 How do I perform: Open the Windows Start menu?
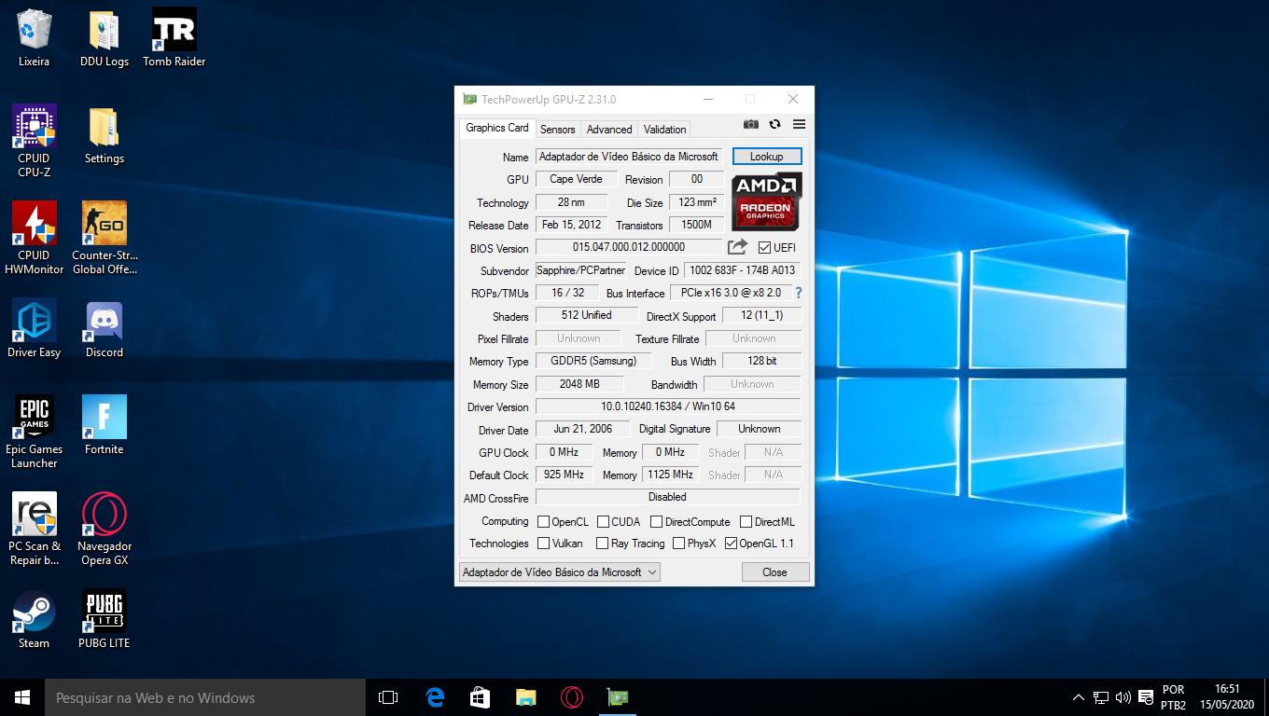(x=22, y=697)
